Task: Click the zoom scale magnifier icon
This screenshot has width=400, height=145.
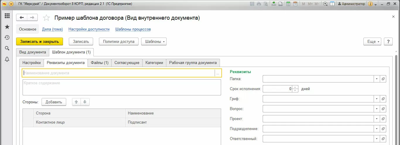Action: click(325, 4)
